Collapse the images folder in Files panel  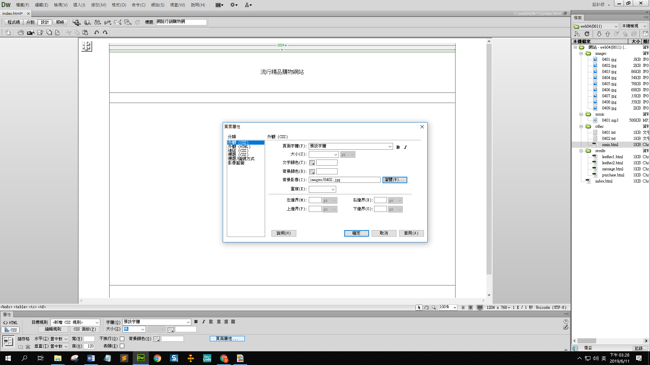pos(581,53)
